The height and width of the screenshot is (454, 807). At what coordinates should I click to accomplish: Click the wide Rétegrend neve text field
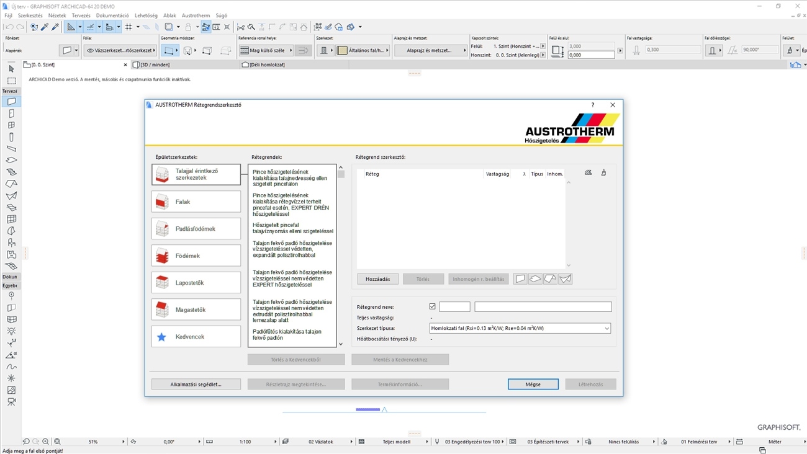543,307
